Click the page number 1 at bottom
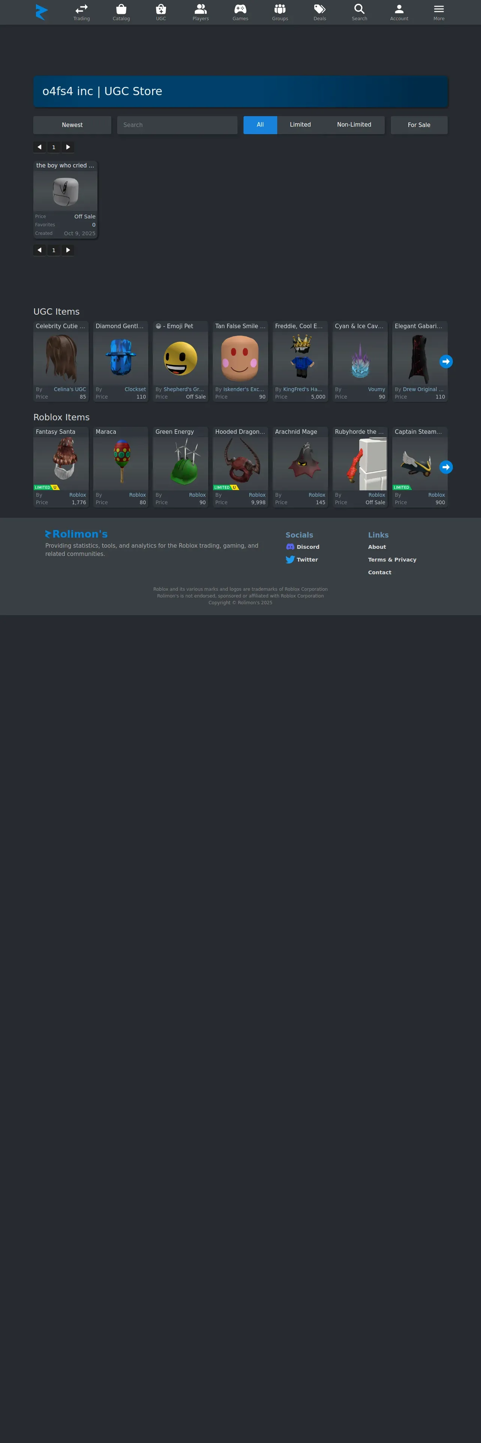 point(54,250)
